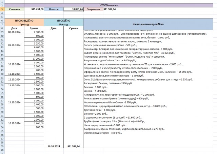Select the "Задняя резина на колесо" line

click(x=130, y=53)
